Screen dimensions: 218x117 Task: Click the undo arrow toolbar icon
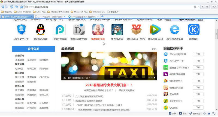tap(17, 7)
